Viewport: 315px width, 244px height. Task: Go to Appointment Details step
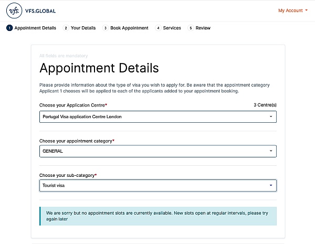35,28
